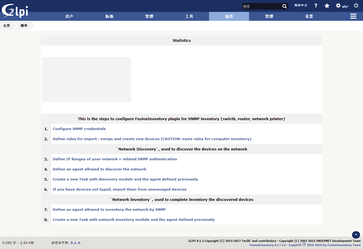363x249 pixels.
Task: Open agent allowed to inventory by SNMP
Action: pos(109,209)
